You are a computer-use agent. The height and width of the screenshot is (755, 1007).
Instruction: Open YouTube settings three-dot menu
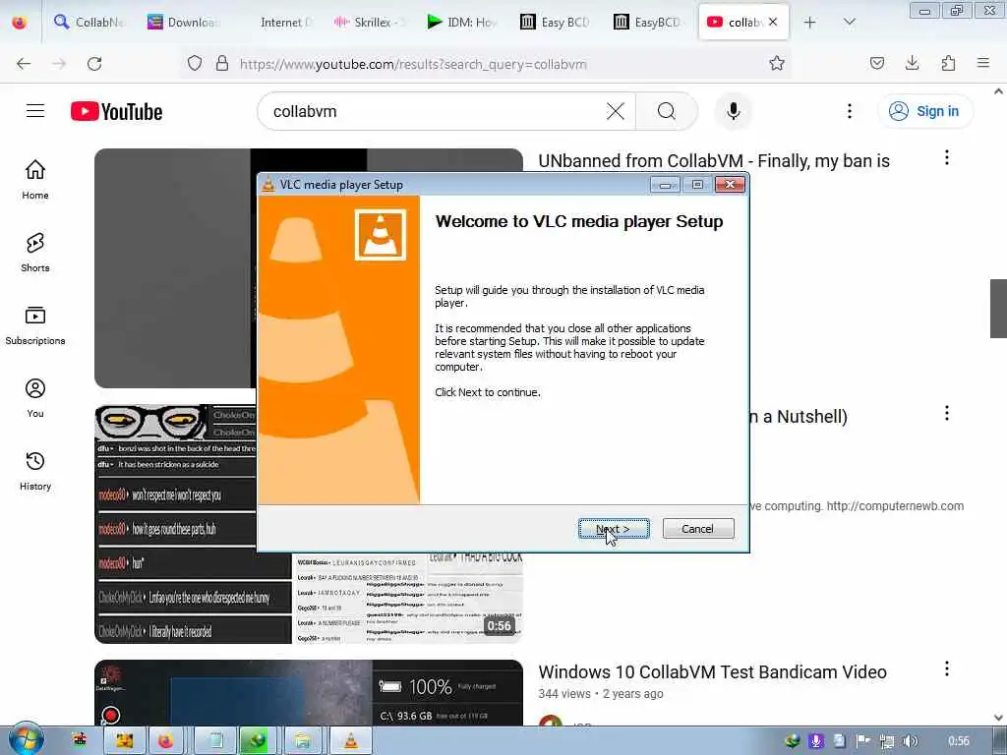849,111
